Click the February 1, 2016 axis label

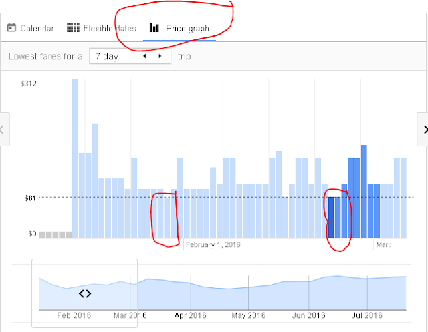click(213, 244)
